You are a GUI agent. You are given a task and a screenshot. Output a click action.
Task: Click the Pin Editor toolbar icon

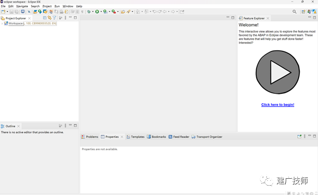(x=182, y=12)
